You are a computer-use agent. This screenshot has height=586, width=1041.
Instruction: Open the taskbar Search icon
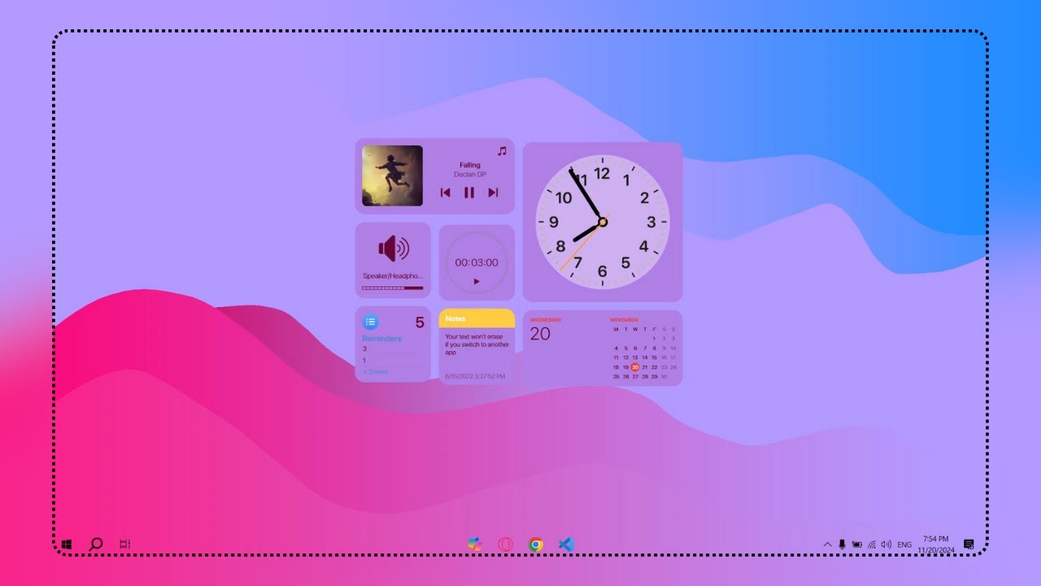[95, 544]
